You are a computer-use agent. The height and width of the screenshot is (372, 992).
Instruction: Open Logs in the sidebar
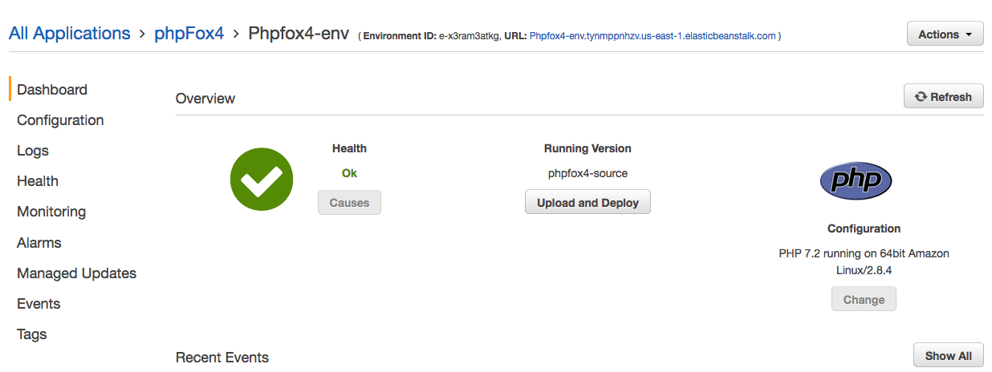[x=33, y=151]
